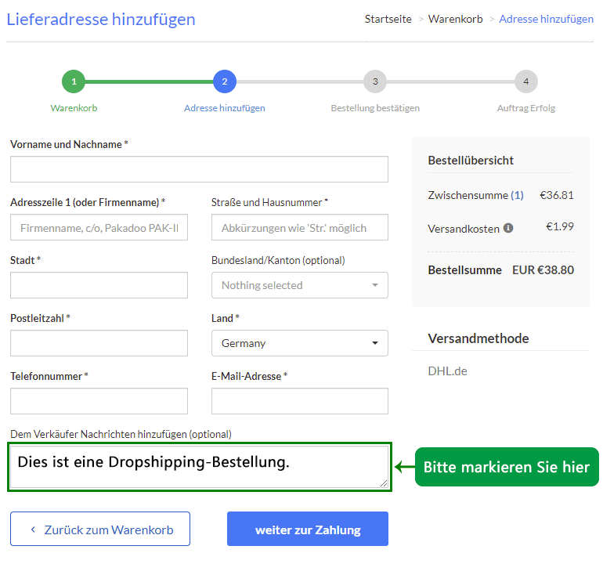Open the Land dropdown showing Germany
603x564 pixels.
tap(299, 343)
